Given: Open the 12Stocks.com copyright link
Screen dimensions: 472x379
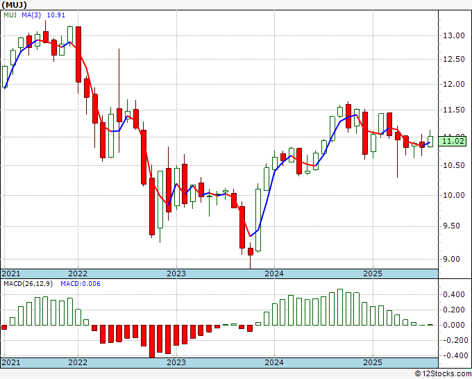Looking at the screenshot, I should point(443,373).
